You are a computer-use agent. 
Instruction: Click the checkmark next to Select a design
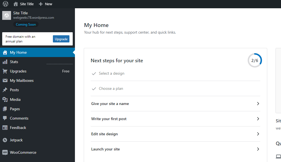coord(94,74)
